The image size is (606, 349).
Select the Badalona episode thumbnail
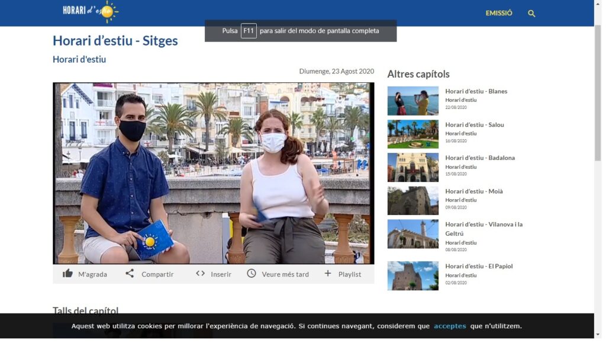[x=412, y=167]
